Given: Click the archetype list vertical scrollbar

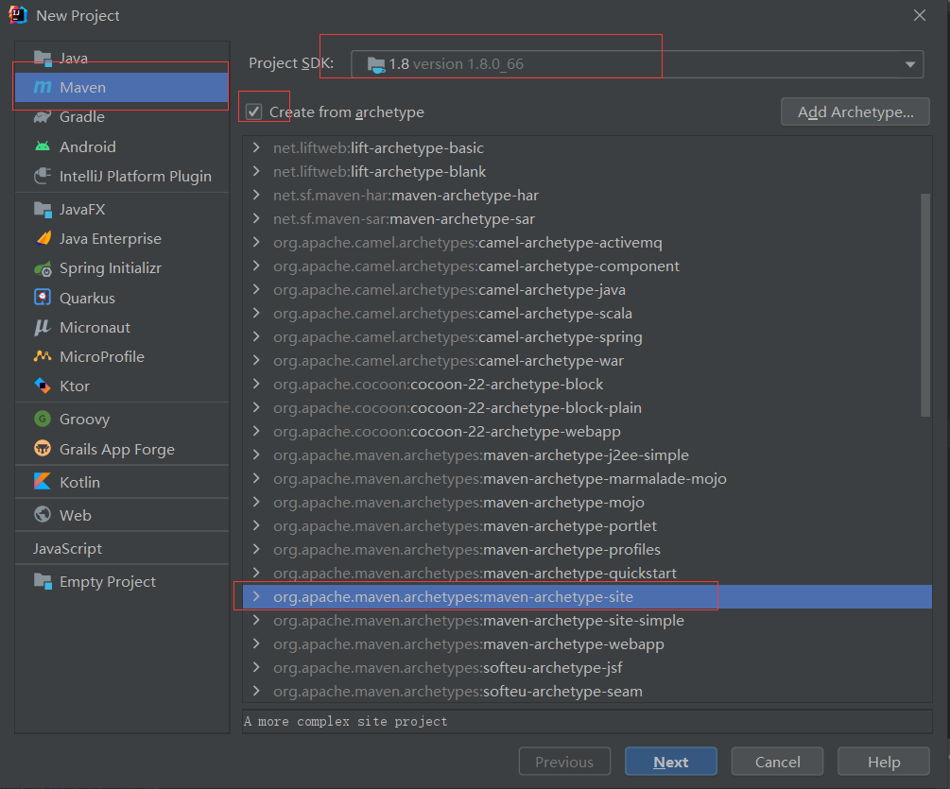Looking at the screenshot, I should 924,305.
